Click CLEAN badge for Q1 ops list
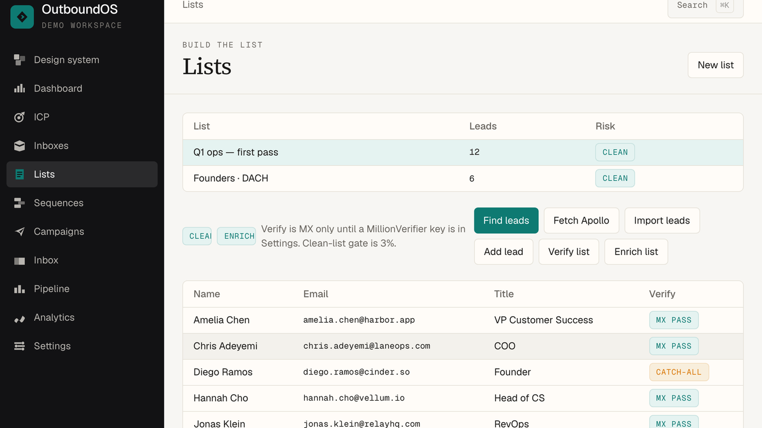The image size is (762, 428). click(x=615, y=152)
